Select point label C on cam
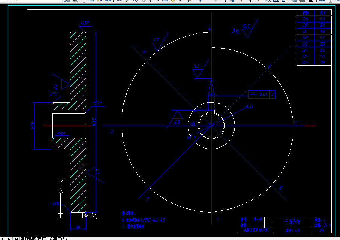Screen dimensions: 340x240 click(x=296, y=123)
